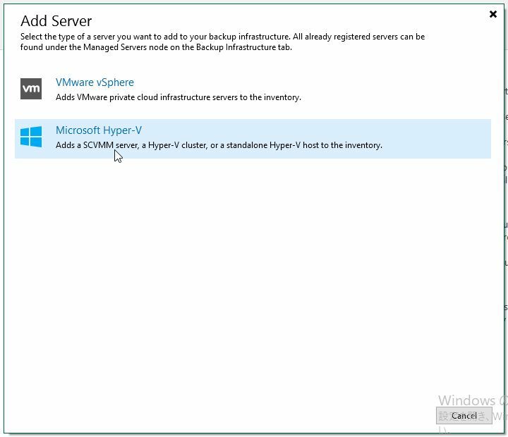
Task: Click the 'Select the type of a server' instructions
Action: (x=141, y=37)
